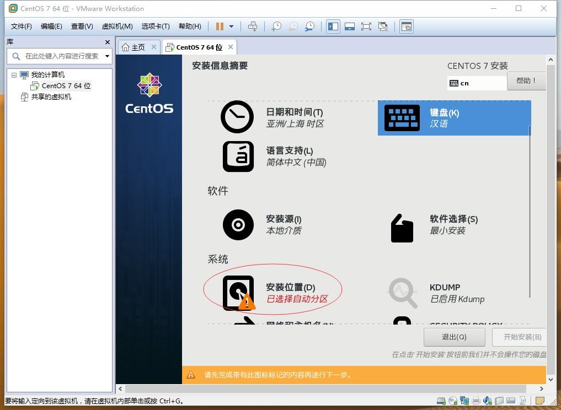Open 键盘(K) keyboard icon

point(402,118)
